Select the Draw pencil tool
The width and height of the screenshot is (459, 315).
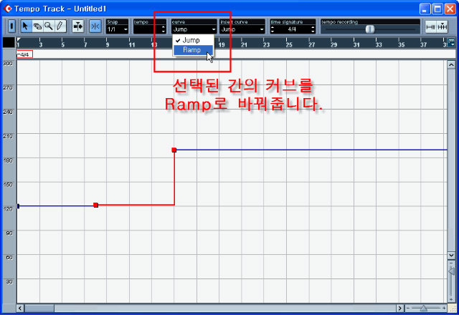tap(60, 26)
